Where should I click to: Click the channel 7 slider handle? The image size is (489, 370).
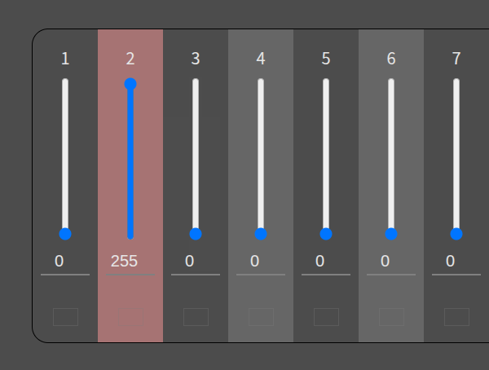click(456, 234)
